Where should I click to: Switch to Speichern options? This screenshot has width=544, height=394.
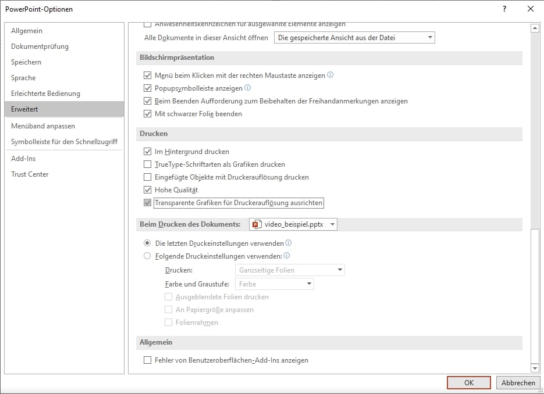[x=64, y=62]
